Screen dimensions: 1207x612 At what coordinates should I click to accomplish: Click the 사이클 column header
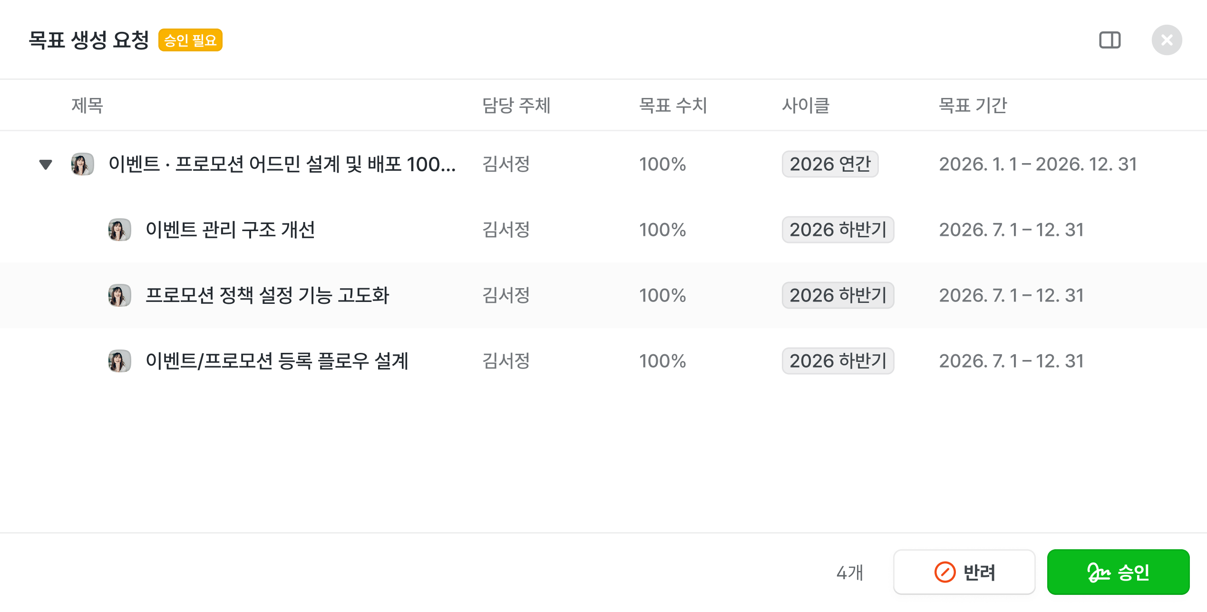[x=806, y=105]
